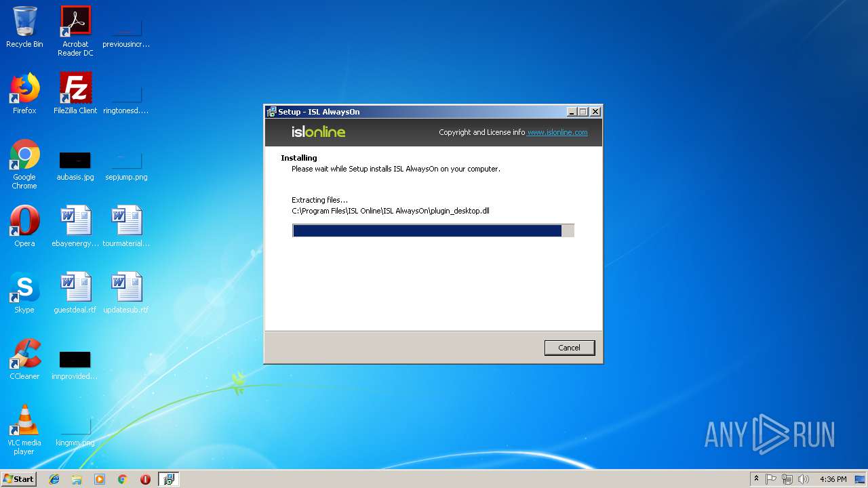Click the setup window title bar icon
This screenshot has width=868, height=488.
(x=271, y=112)
